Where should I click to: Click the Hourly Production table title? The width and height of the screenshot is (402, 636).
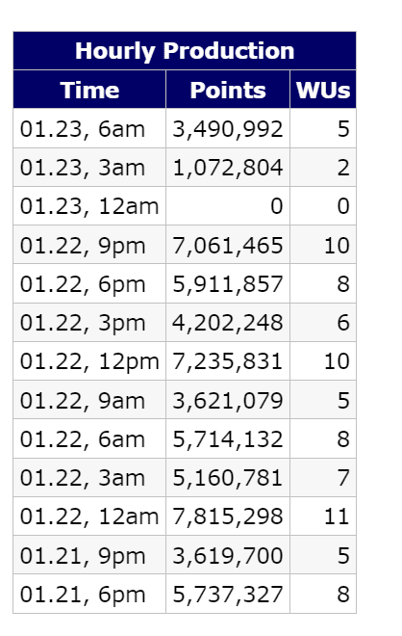coord(185,51)
